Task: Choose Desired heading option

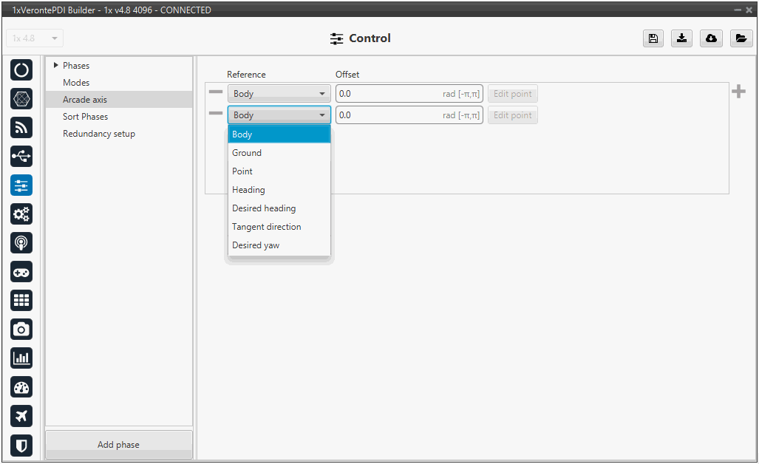Action: [x=264, y=208]
